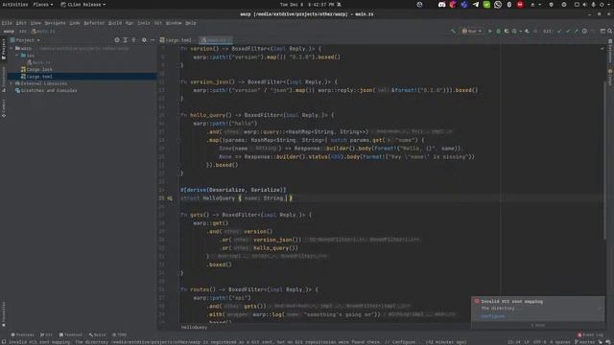Open the Event Log
614x345 pixels.
pos(591,334)
